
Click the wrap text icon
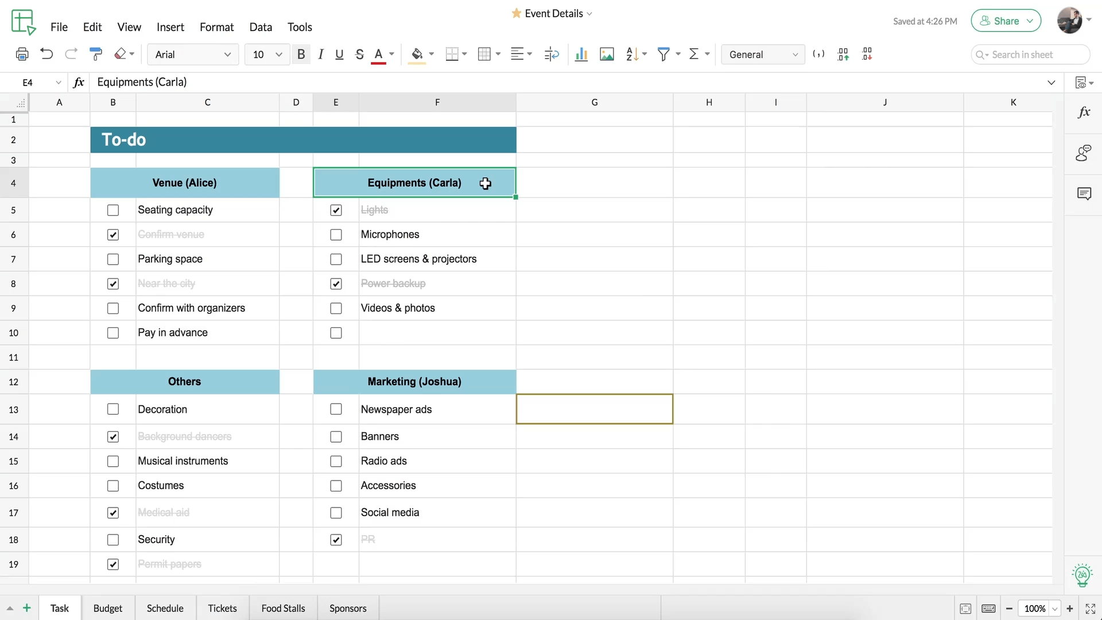[552, 55]
